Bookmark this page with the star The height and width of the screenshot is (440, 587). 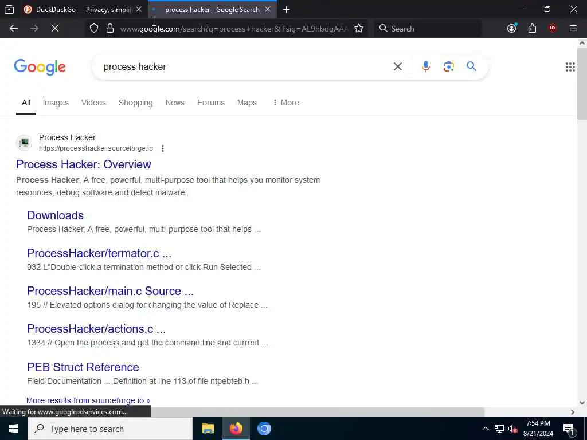click(359, 29)
